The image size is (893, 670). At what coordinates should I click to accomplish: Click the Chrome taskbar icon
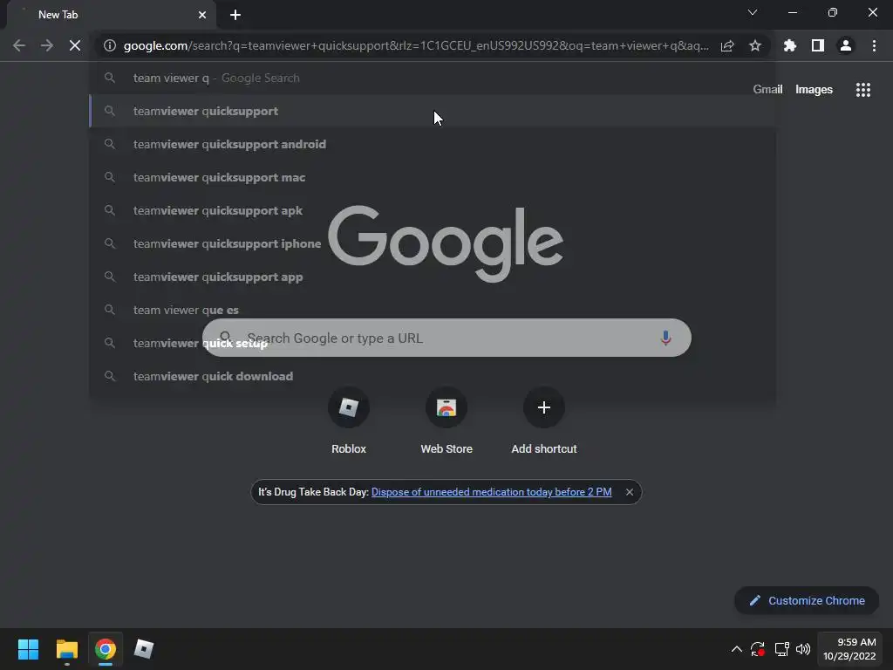click(106, 649)
